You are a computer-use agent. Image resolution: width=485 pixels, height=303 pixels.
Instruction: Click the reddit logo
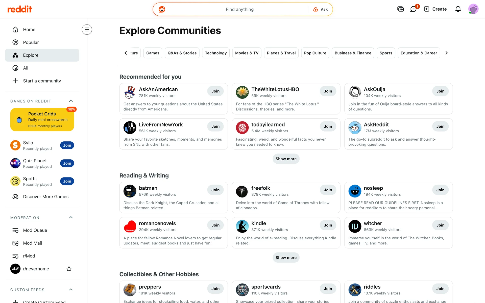(20, 9)
